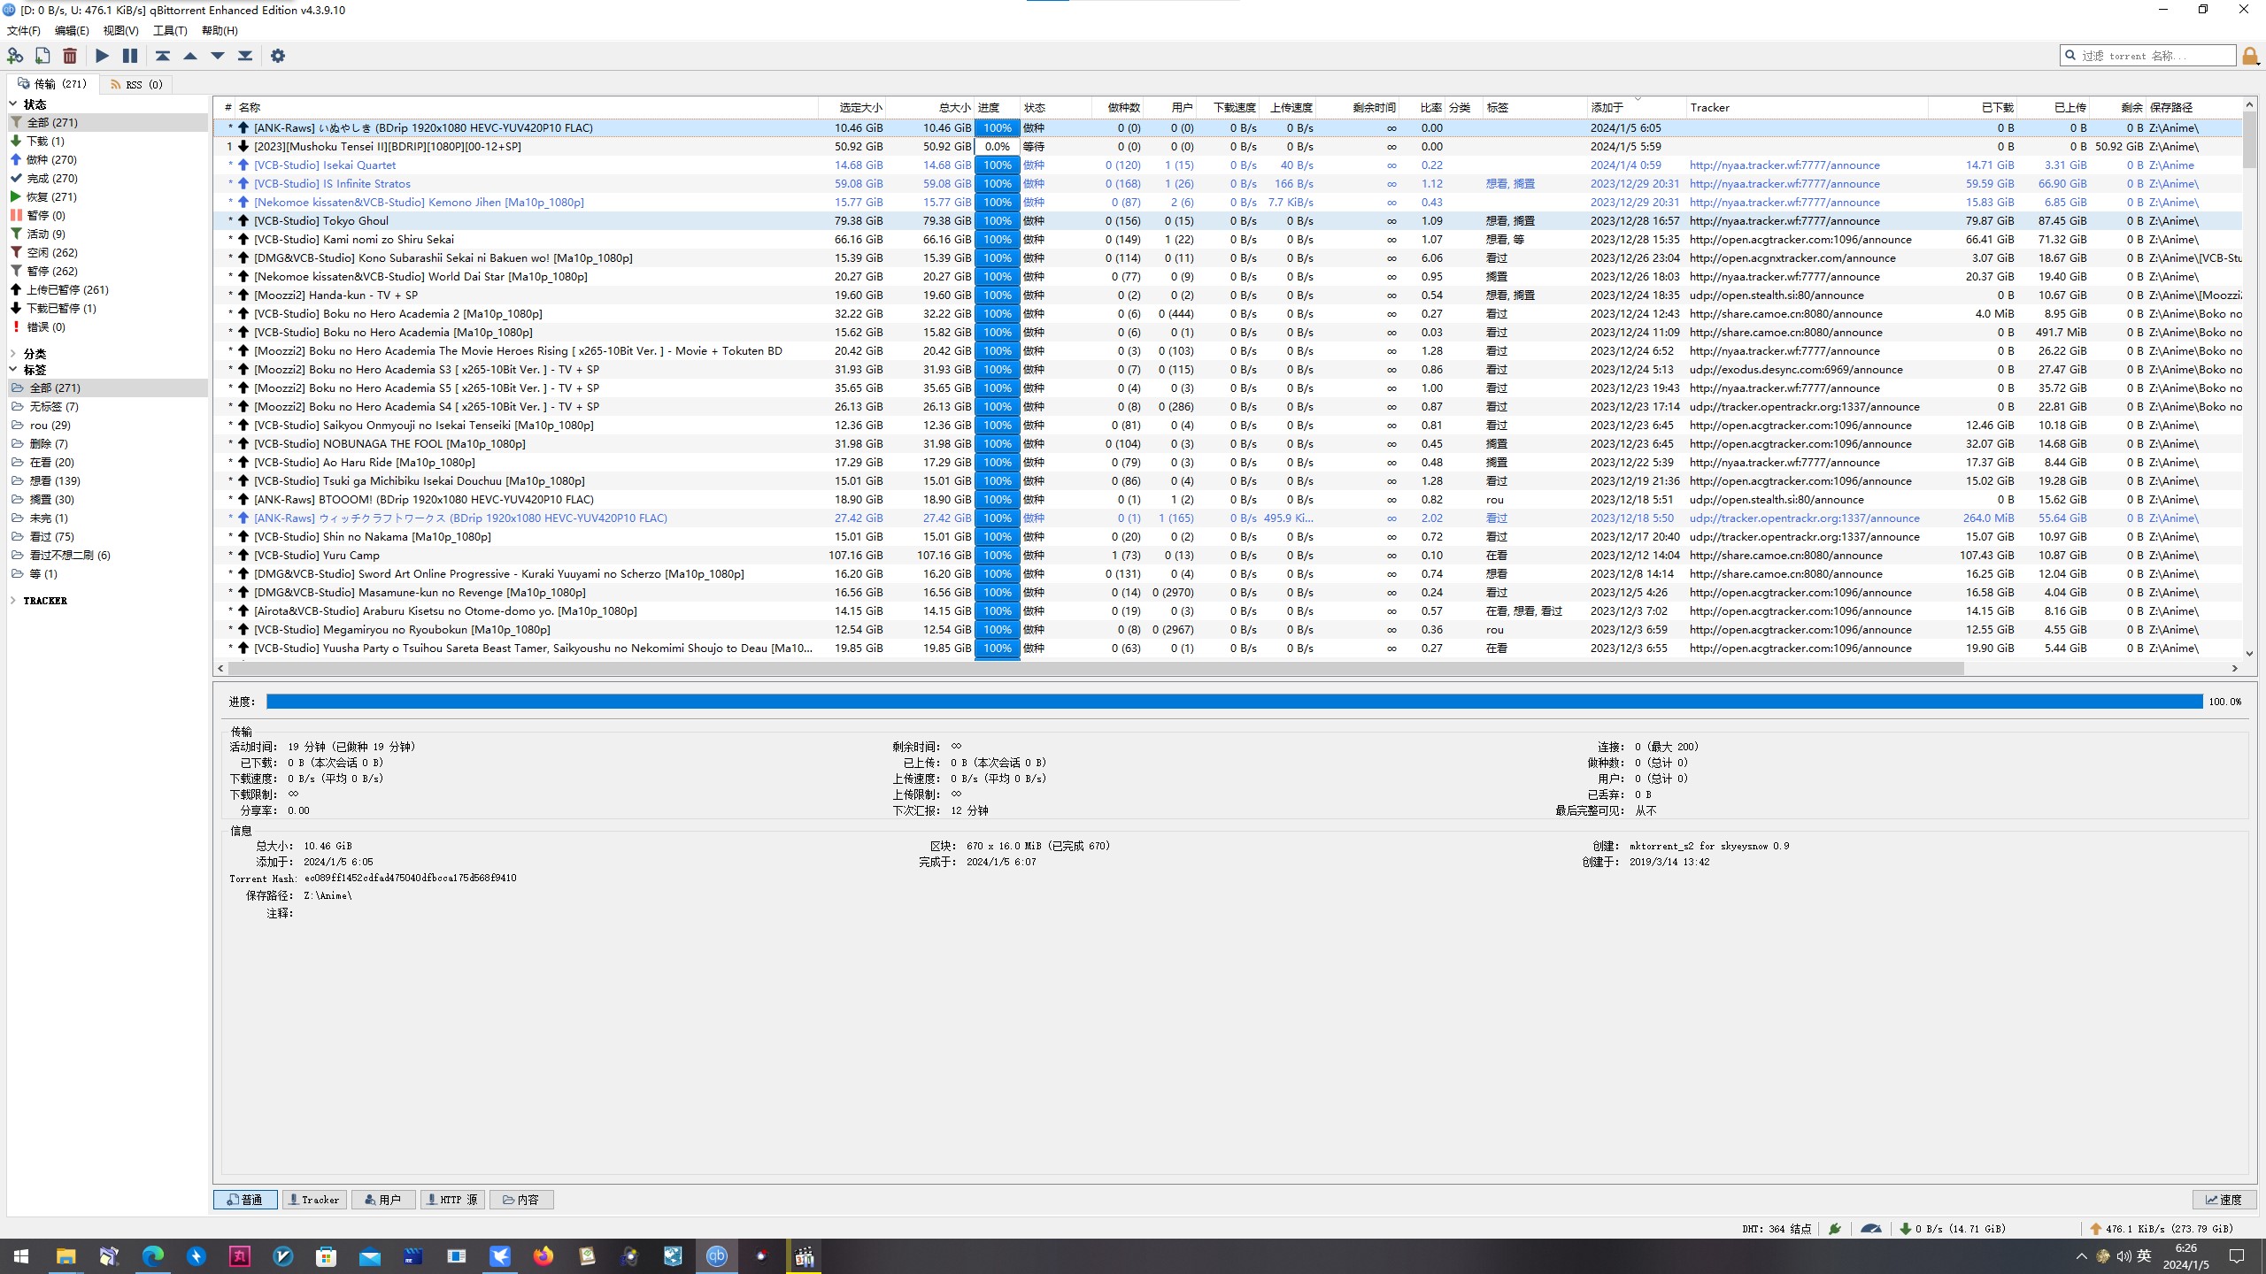Open the 视图(V) menu

120,30
